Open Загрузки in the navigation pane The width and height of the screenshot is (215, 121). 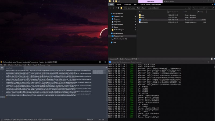pyautogui.click(x=117, y=19)
